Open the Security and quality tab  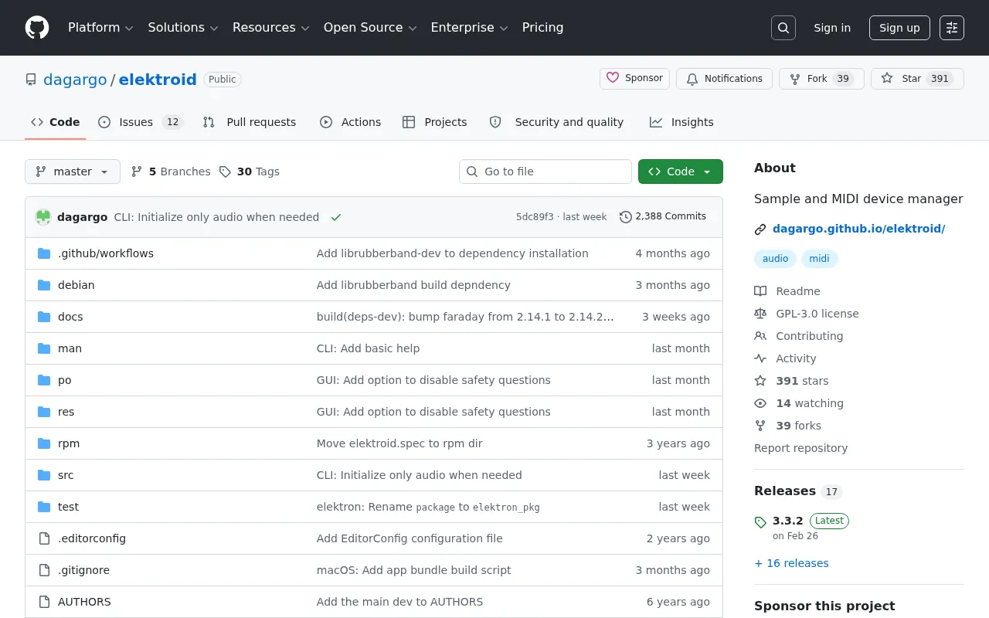tap(557, 122)
